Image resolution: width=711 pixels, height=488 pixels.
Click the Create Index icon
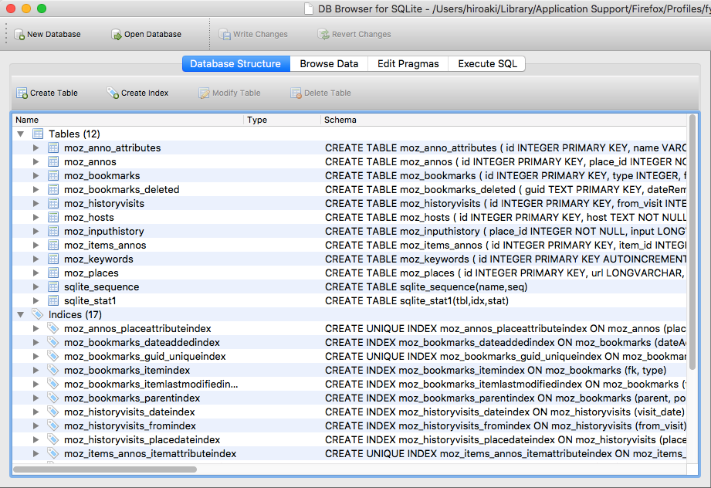[x=113, y=93]
